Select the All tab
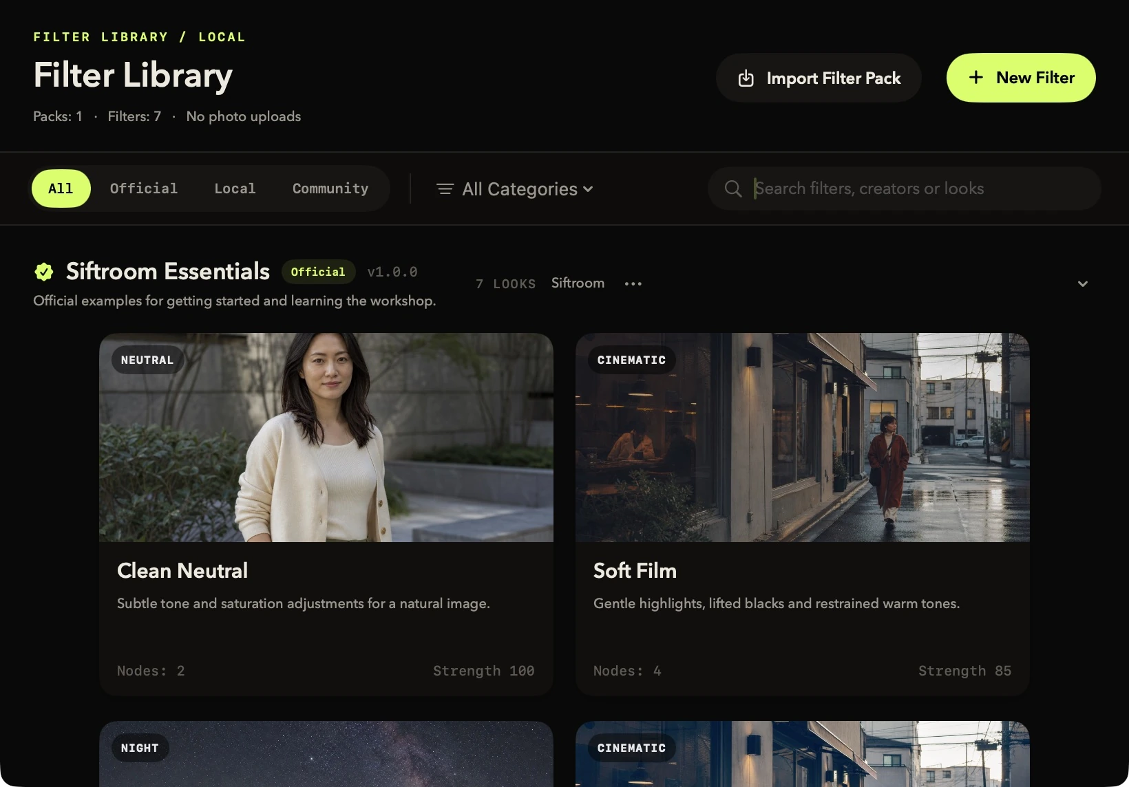1129x787 pixels. pyautogui.click(x=61, y=188)
